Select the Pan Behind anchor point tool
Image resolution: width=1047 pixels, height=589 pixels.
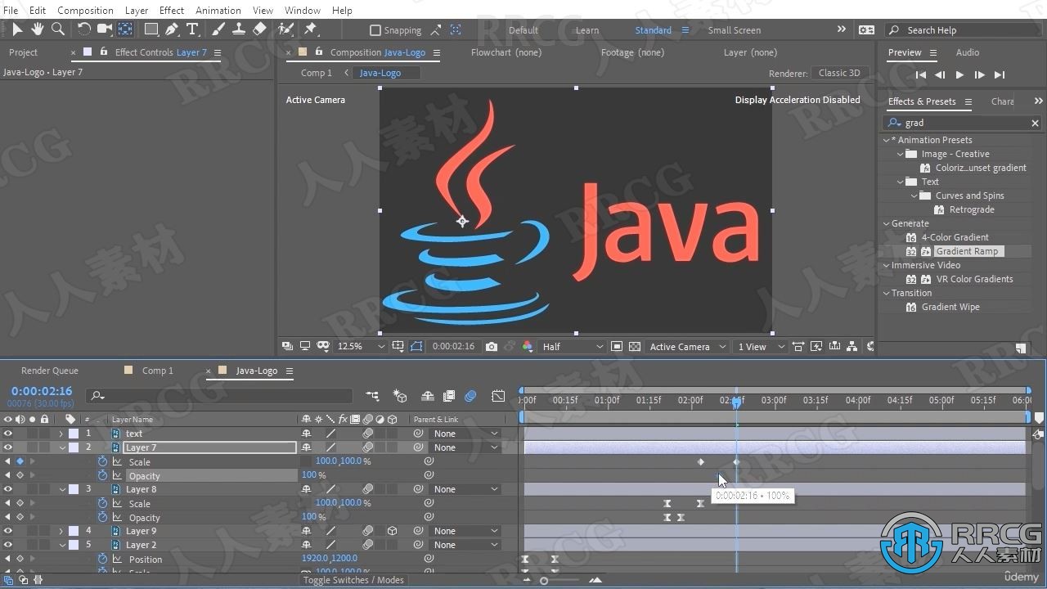click(125, 29)
